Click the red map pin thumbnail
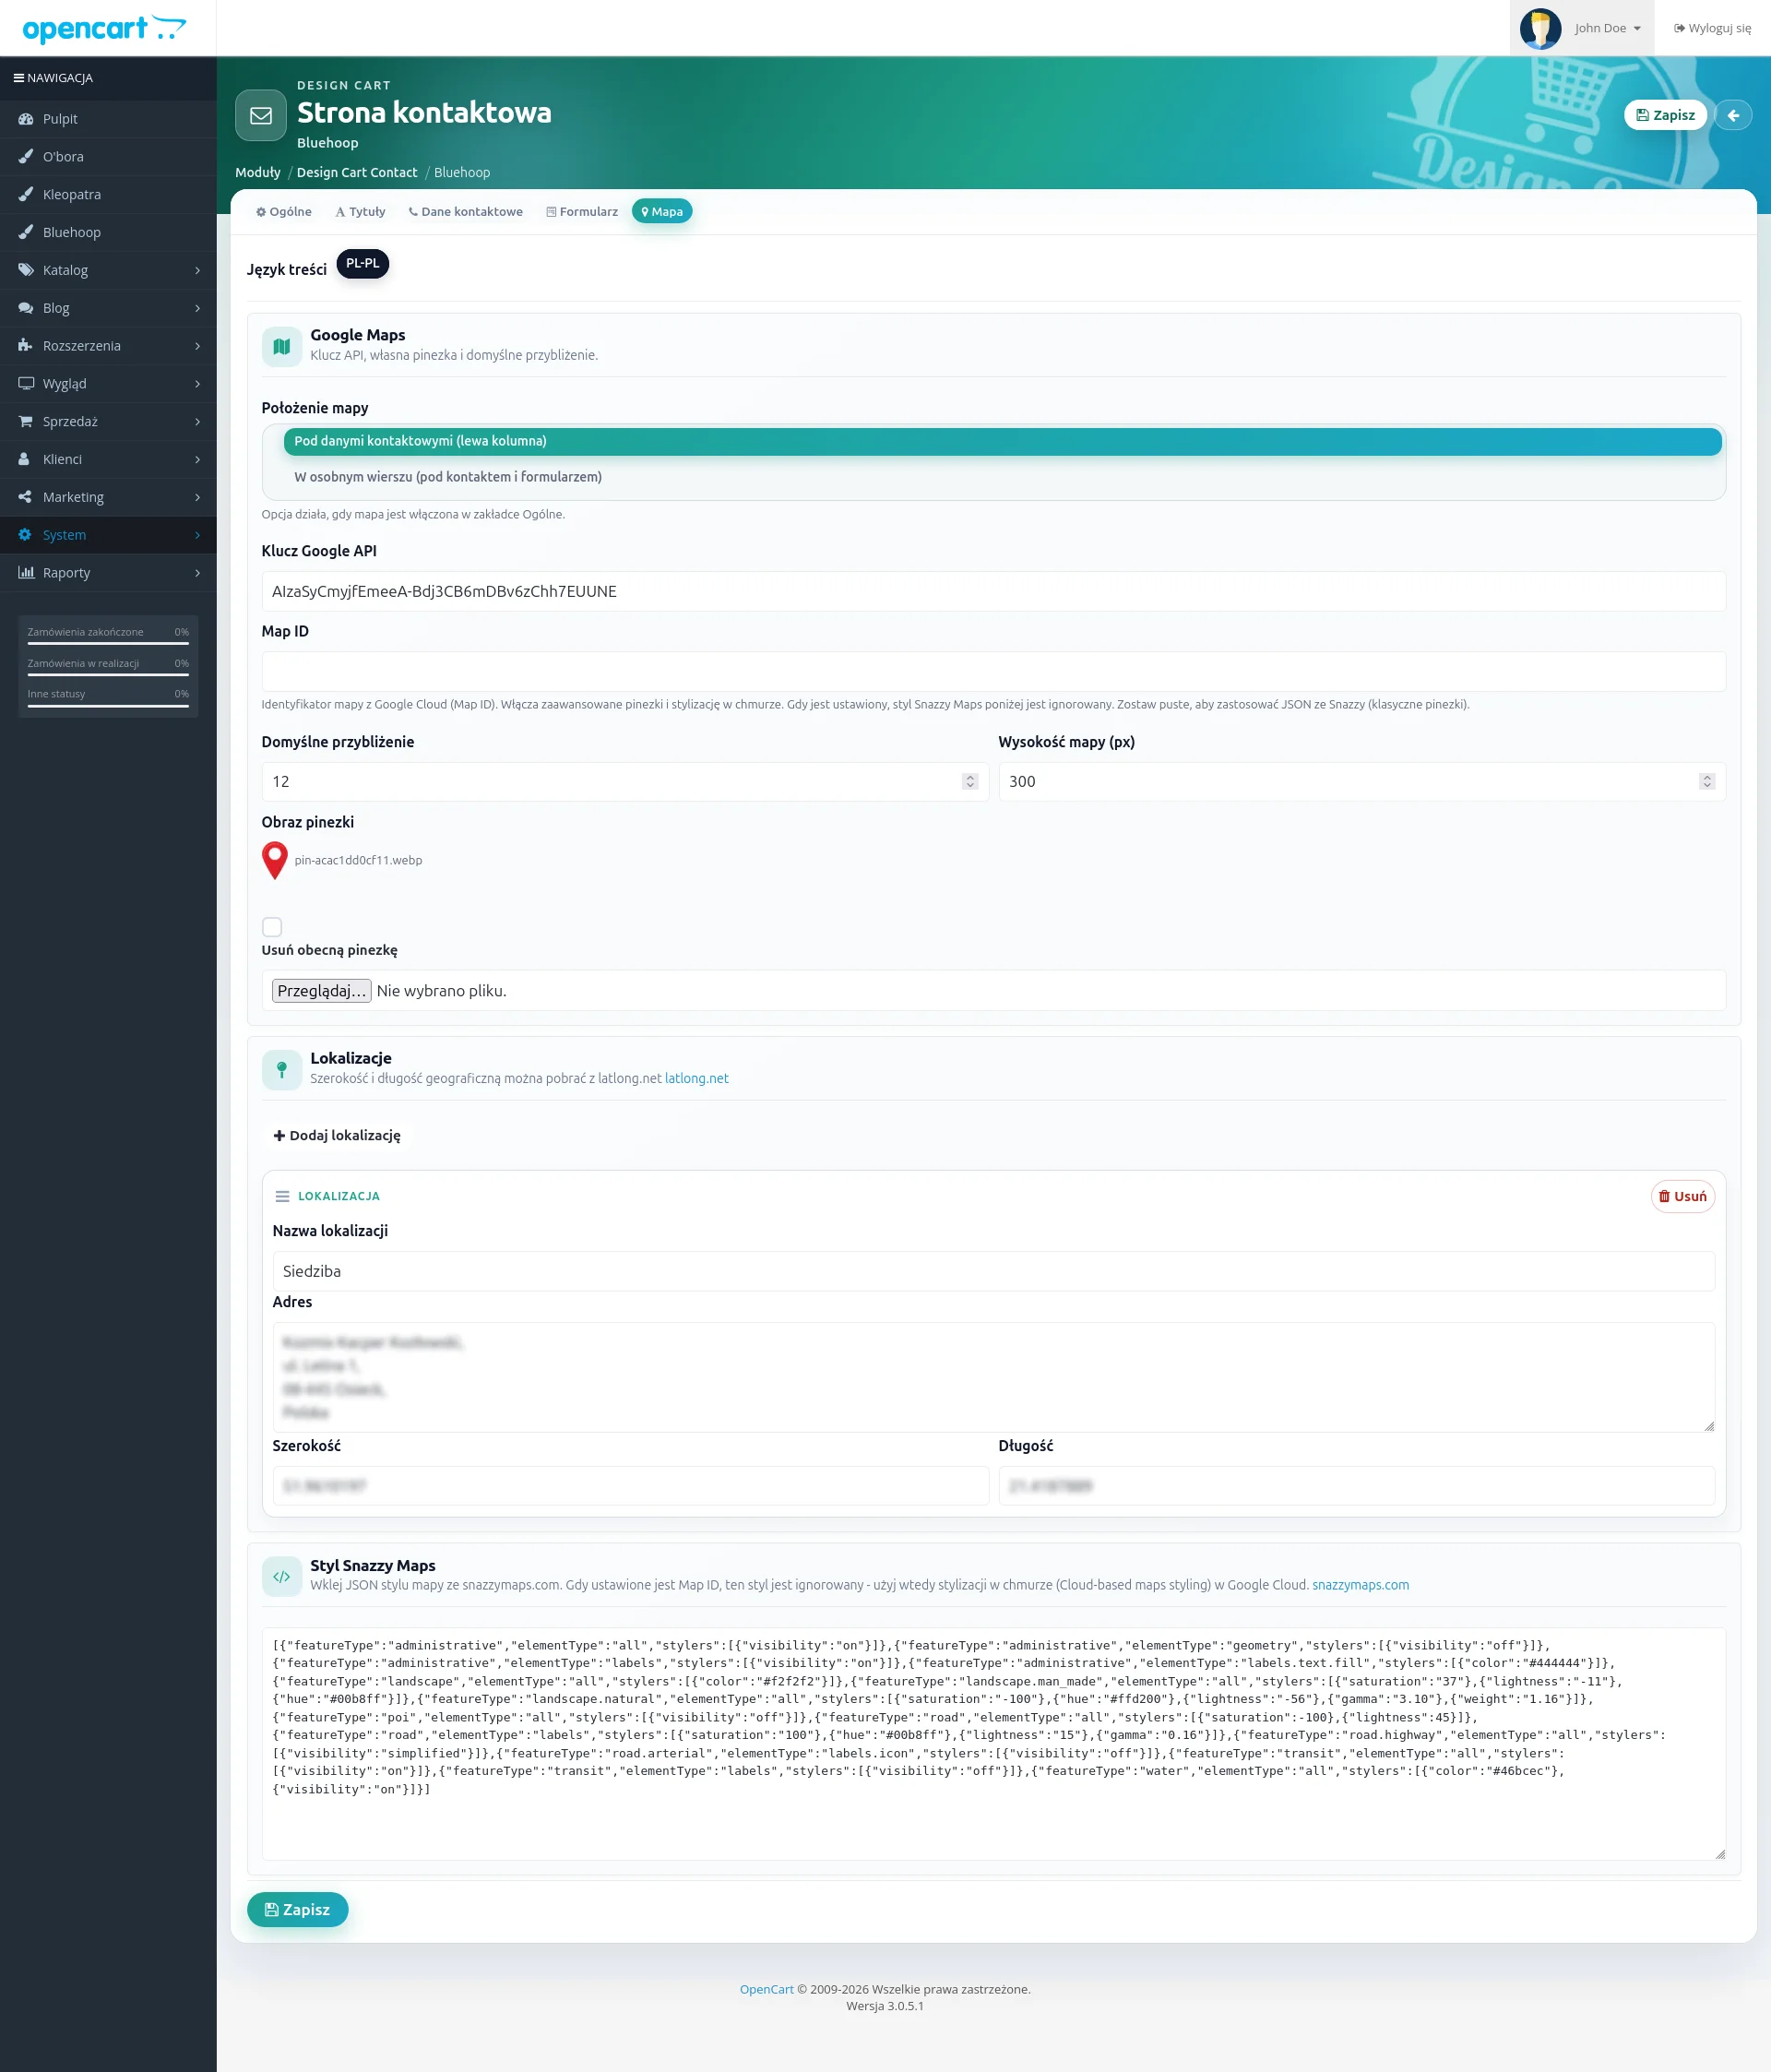 pyautogui.click(x=275, y=860)
